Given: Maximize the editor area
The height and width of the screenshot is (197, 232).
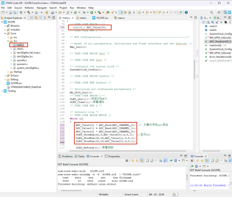Looking at the screenshot, I should point(195,18).
